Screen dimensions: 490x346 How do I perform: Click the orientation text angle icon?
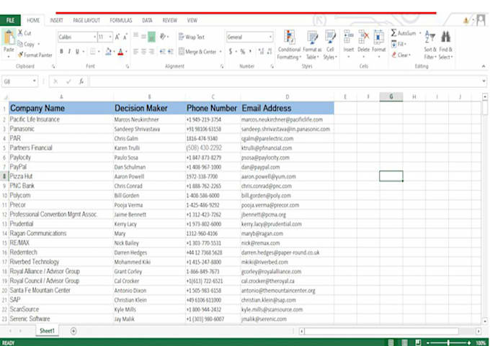163,37
